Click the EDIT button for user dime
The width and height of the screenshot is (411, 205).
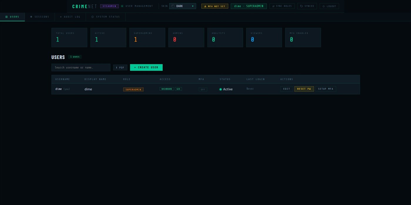[x=287, y=89]
